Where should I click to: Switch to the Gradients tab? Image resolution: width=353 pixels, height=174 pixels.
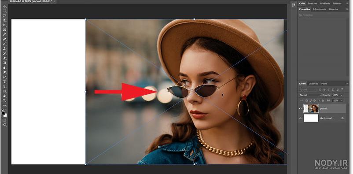(325, 4)
